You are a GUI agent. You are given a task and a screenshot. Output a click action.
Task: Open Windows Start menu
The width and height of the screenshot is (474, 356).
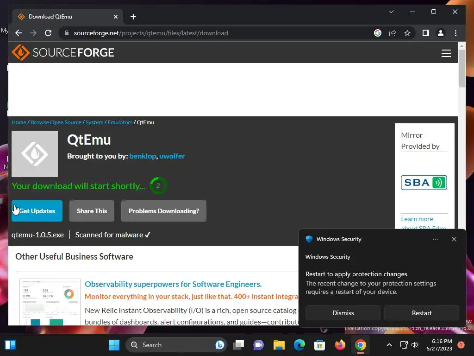point(114,345)
